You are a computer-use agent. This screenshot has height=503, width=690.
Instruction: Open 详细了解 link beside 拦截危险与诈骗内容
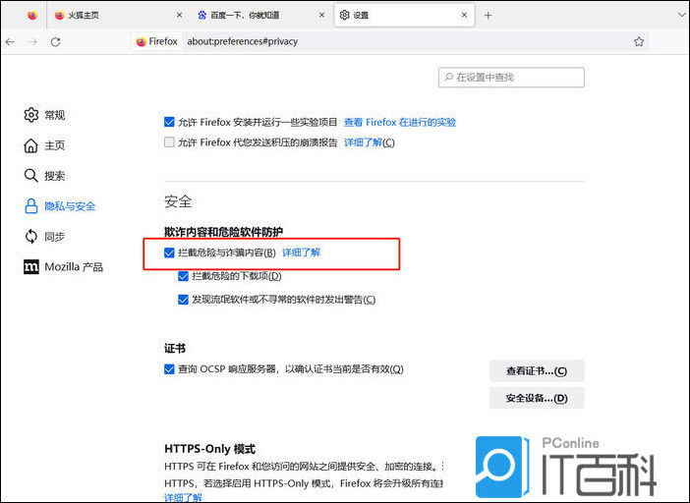[x=301, y=252]
